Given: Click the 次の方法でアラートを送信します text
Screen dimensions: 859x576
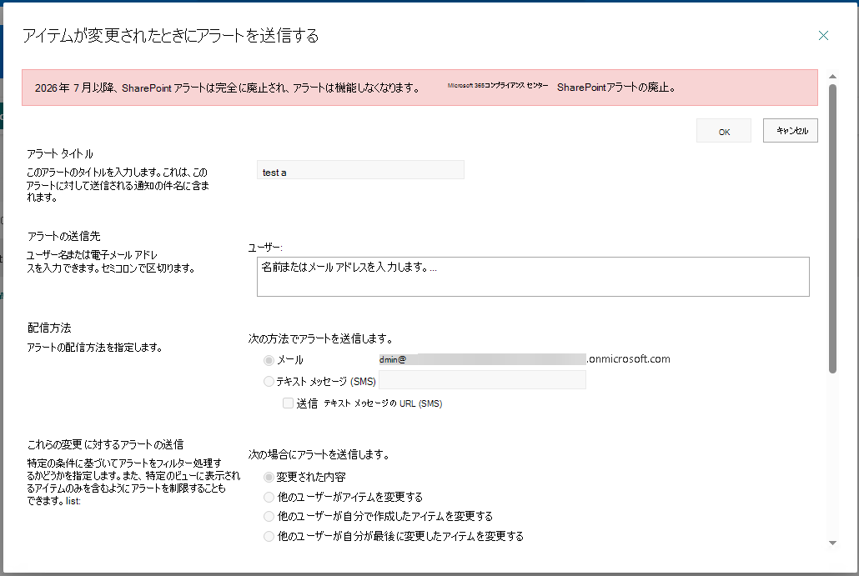Looking at the screenshot, I should click(x=320, y=339).
